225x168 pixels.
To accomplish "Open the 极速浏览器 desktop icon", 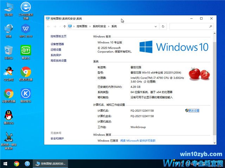I will [26, 74].
